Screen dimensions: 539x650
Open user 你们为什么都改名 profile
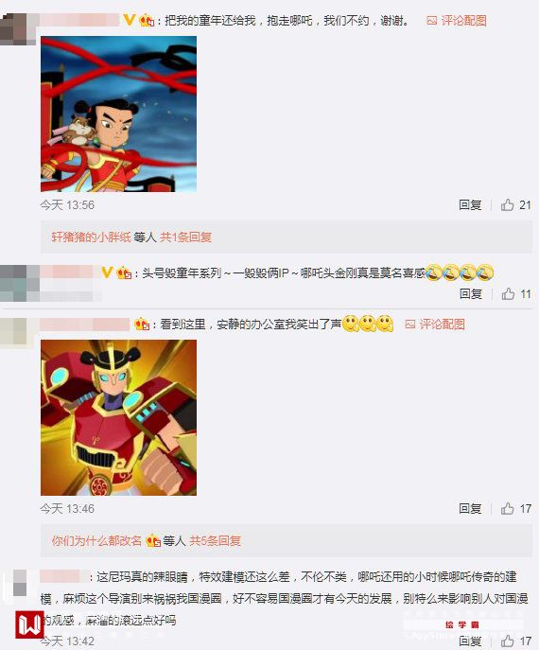[x=96, y=540]
